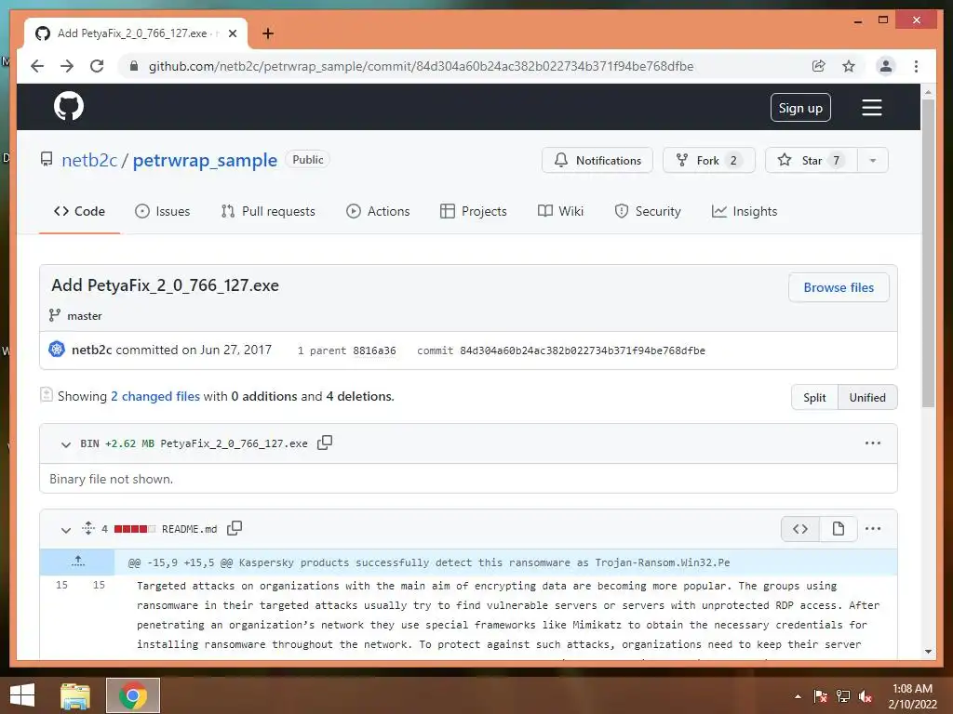Collapse the PetyaFix_2_0_766_127.exe diff
The image size is (953, 714).
pos(66,444)
